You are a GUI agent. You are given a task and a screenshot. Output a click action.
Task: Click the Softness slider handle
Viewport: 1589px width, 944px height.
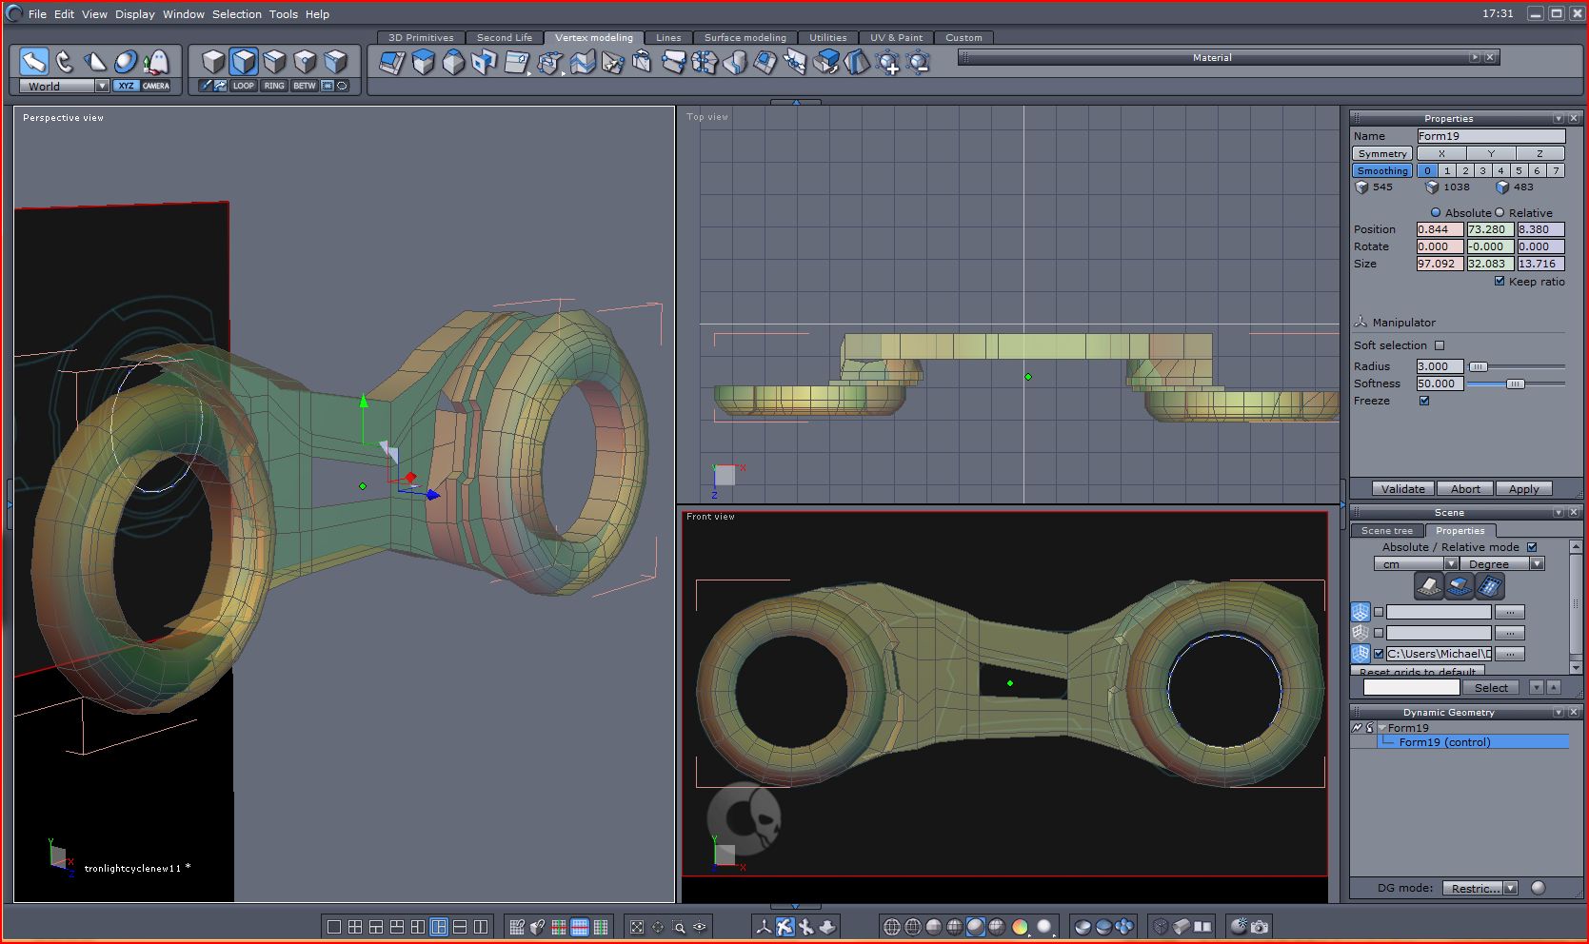click(1514, 383)
